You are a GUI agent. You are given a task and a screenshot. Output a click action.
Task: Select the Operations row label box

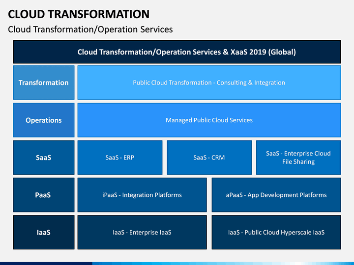(x=44, y=120)
